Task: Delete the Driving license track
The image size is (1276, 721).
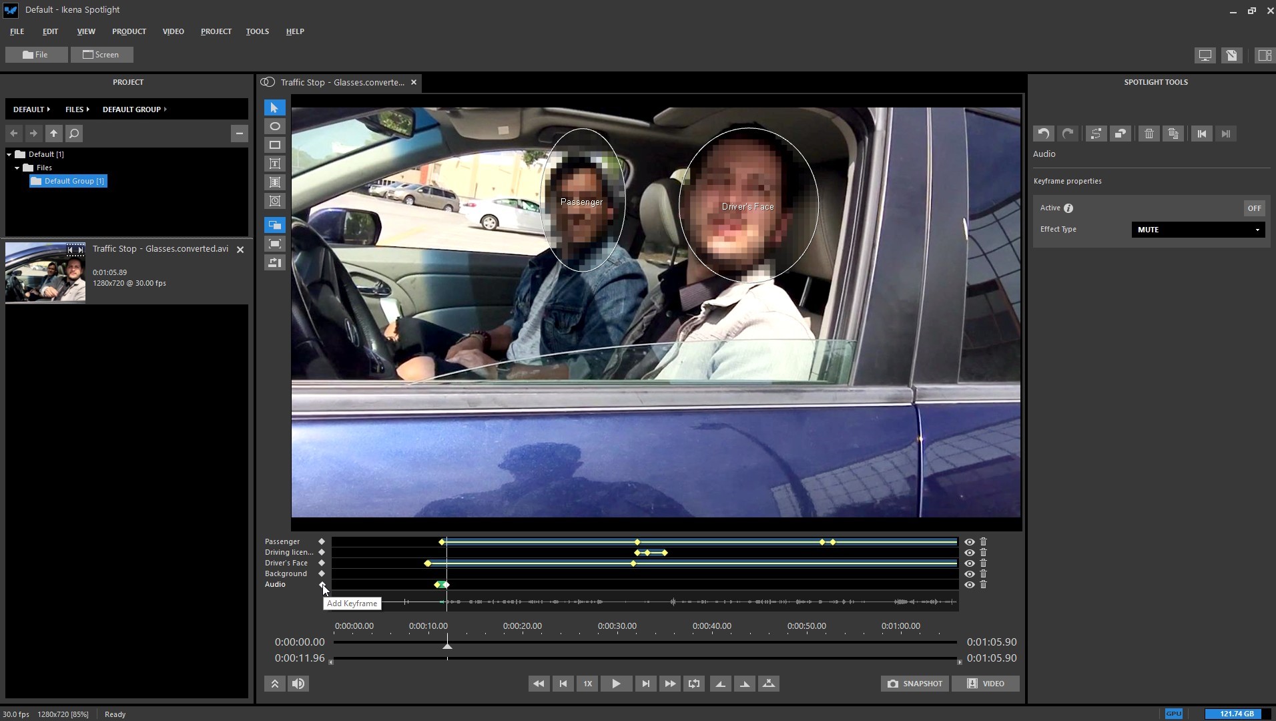Action: 983,552
